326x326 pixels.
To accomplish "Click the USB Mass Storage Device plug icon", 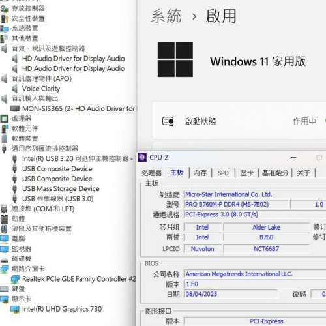I will 15,188.
